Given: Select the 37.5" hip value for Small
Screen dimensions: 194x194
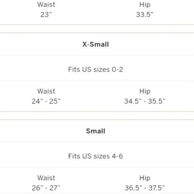Looking at the screenshot, I should click(x=156, y=188).
